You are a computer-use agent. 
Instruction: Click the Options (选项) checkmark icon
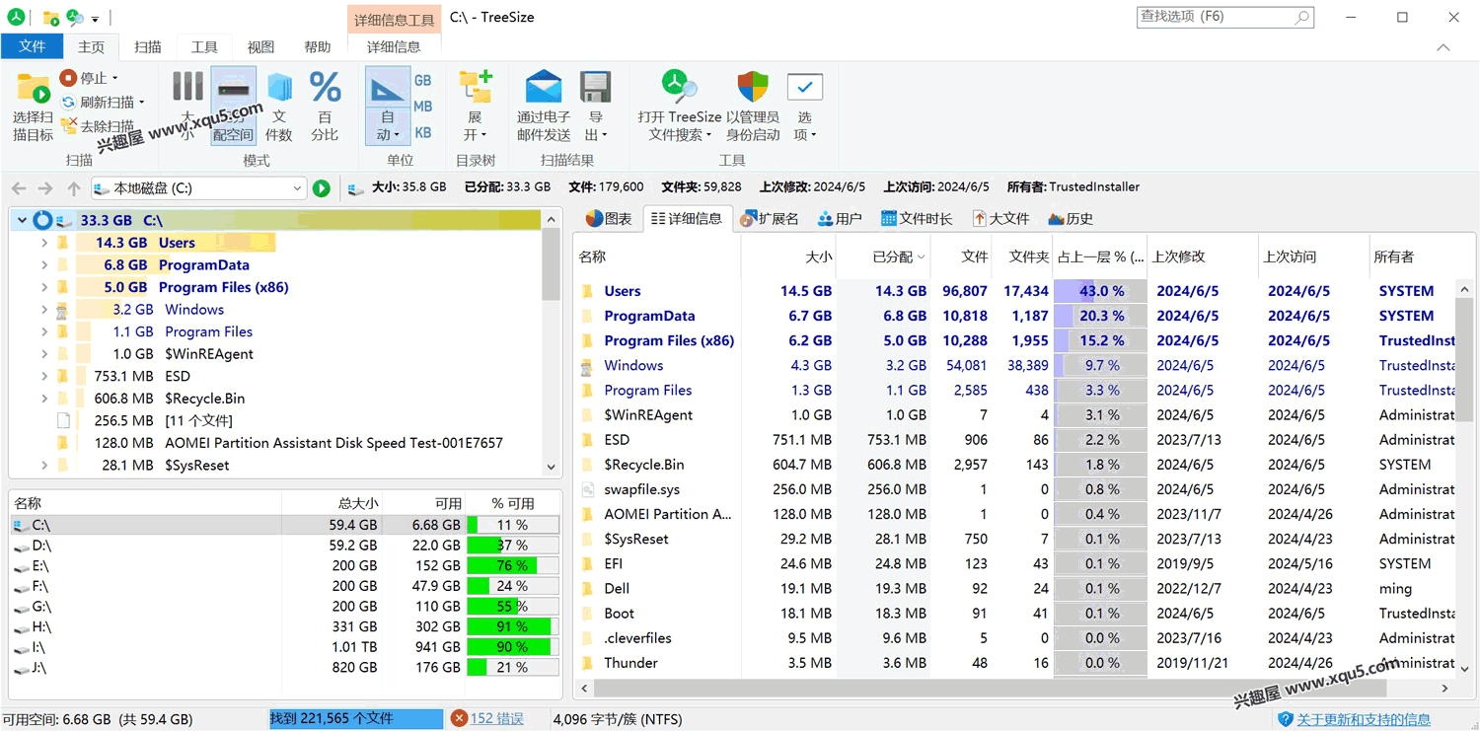pos(805,88)
